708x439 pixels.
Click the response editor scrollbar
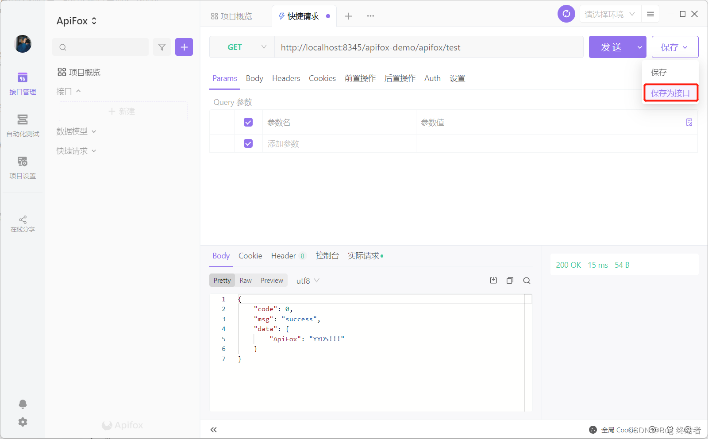coord(528,353)
